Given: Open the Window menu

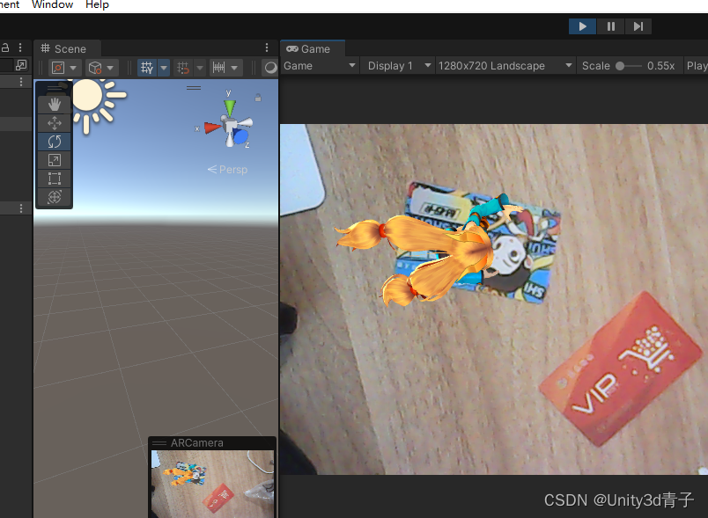Looking at the screenshot, I should [52, 5].
